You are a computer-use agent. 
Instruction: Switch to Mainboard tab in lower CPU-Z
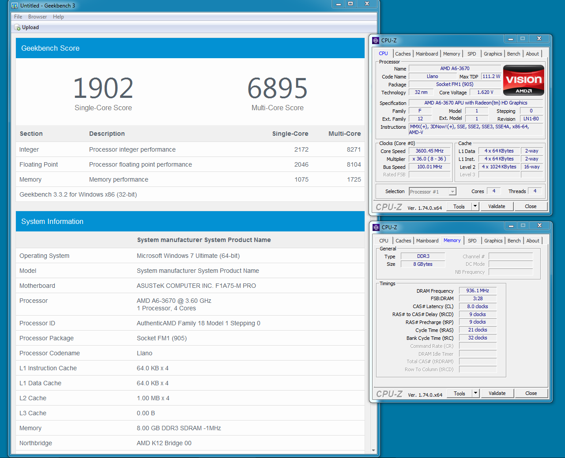click(427, 241)
